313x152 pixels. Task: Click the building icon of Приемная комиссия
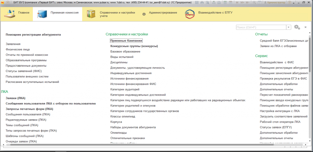(x=42, y=14)
